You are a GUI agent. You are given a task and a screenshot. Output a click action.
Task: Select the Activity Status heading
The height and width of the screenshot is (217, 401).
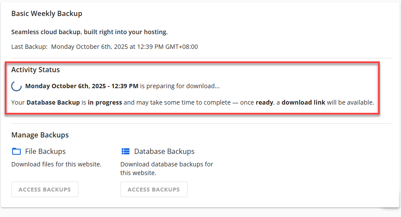point(36,70)
